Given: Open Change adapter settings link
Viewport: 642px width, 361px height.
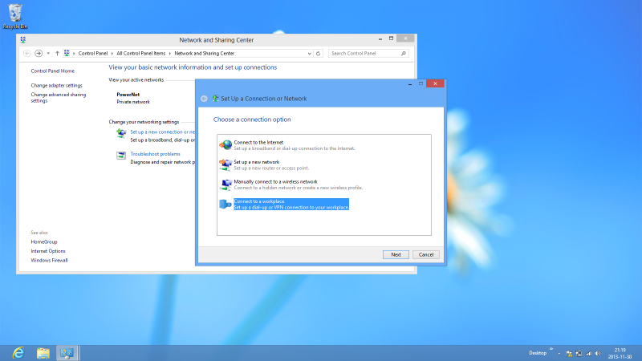Looking at the screenshot, I should click(56, 85).
